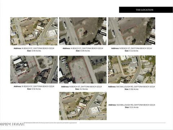173x130 pixels.
Task: Click the 0.44 Acres aerial photo
Action: [34, 31]
